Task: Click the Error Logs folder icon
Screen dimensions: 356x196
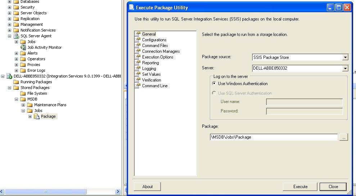Action: point(23,70)
